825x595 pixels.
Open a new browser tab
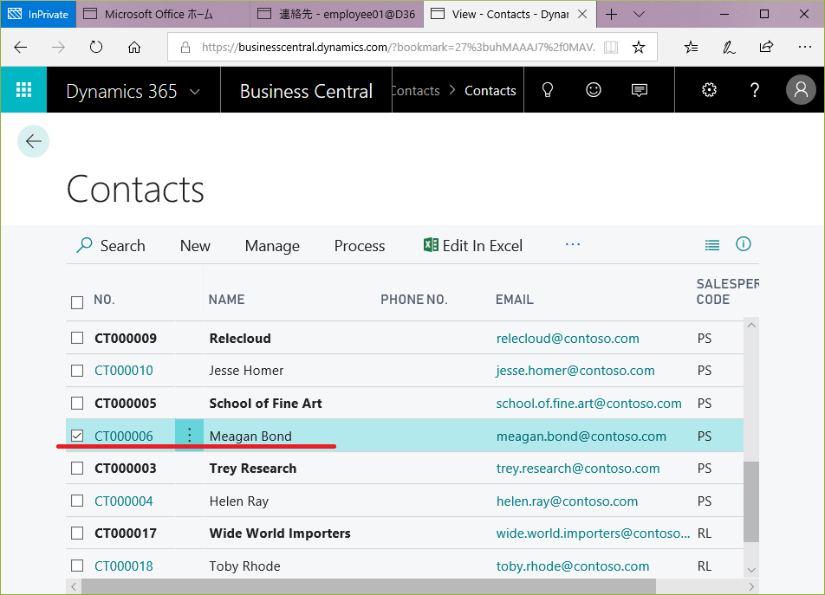[611, 14]
